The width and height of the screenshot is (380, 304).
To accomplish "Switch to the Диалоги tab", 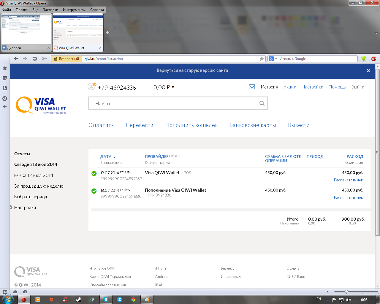I will [26, 32].
